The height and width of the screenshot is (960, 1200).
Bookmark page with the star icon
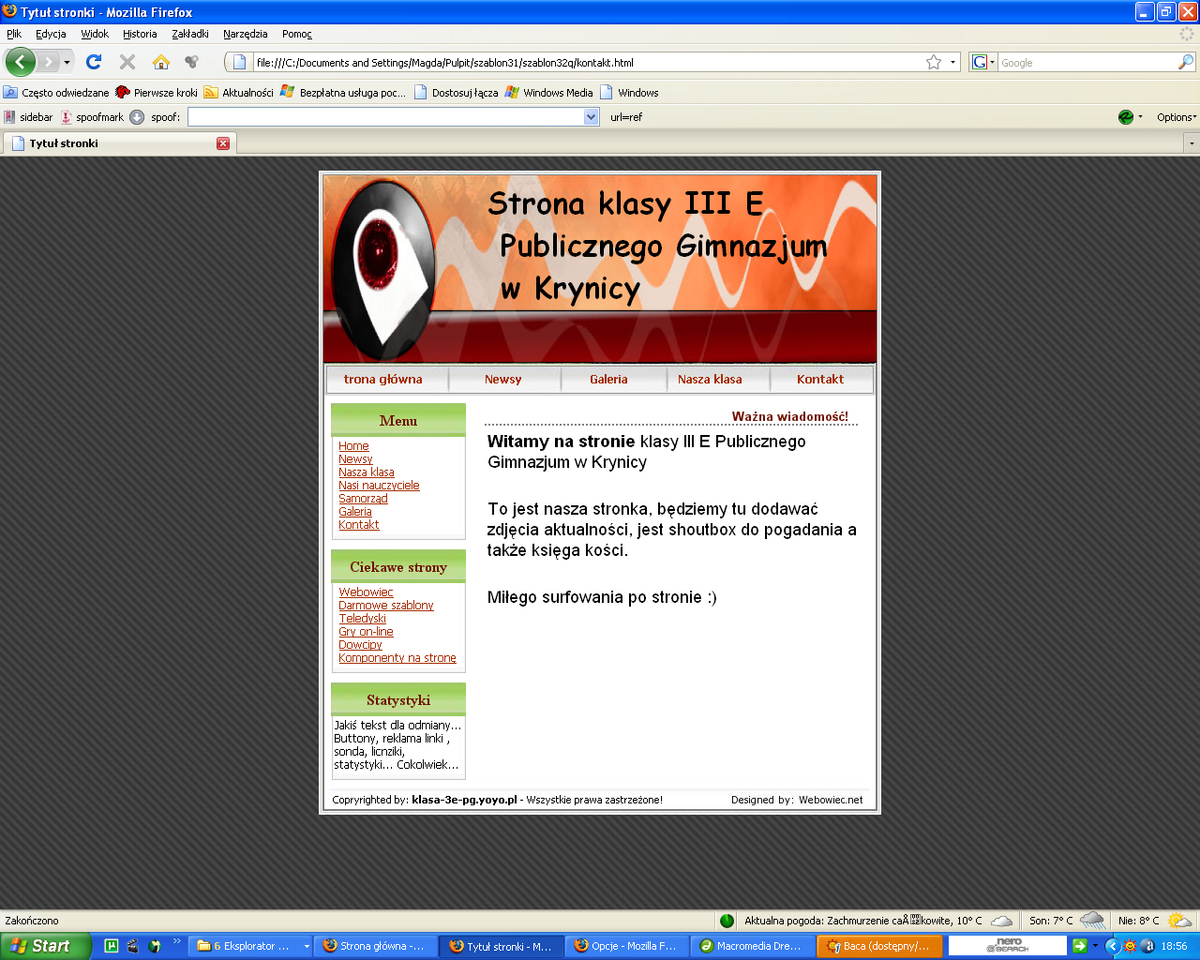click(x=934, y=62)
